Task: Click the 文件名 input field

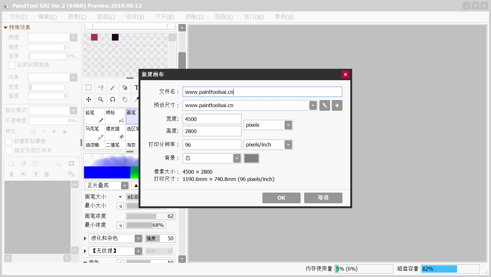Action: pos(262,92)
